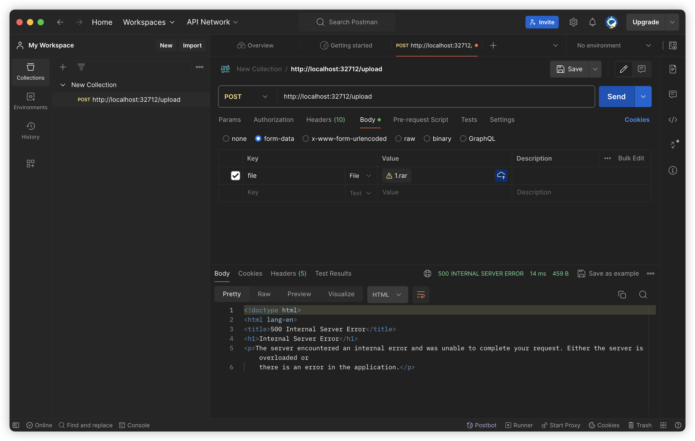Open the No environment selector
This screenshot has height=441, width=695.
coord(614,45)
